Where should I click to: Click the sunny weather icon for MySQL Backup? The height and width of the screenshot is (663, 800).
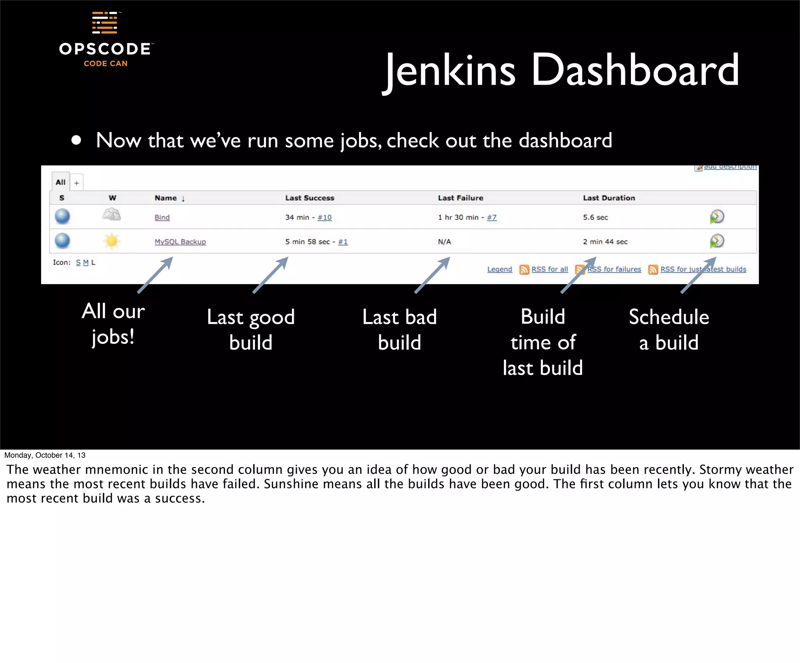pyautogui.click(x=112, y=241)
